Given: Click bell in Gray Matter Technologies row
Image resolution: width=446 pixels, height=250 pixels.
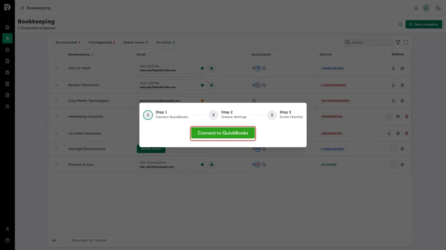Looking at the screenshot, I should (393, 101).
